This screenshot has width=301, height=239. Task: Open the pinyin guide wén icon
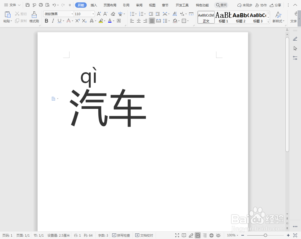(120, 14)
